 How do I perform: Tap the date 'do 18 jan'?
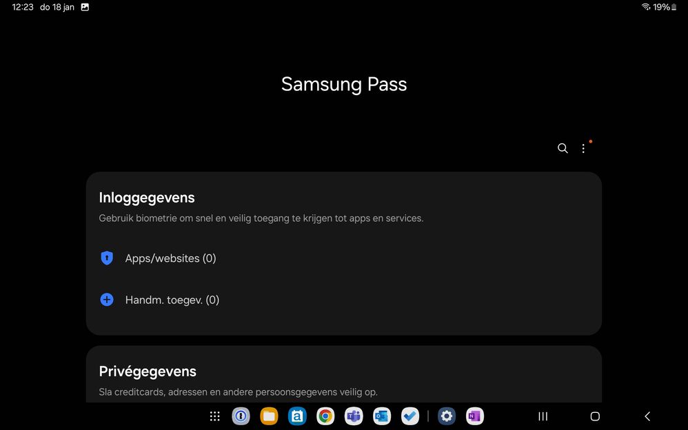point(57,7)
